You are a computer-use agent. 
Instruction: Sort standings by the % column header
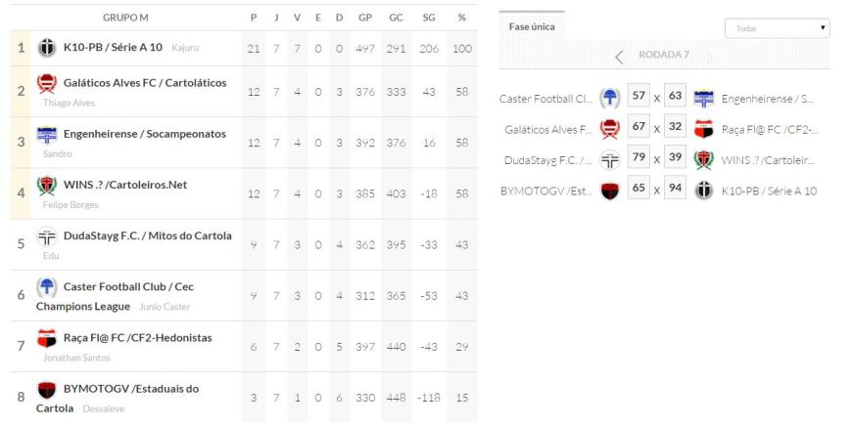pyautogui.click(x=462, y=17)
